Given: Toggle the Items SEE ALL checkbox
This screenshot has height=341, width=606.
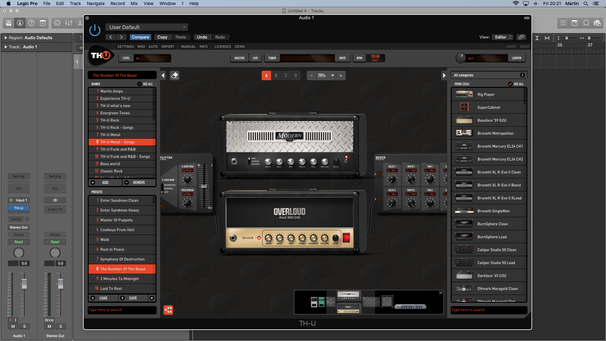Looking at the screenshot, I should tap(510, 84).
